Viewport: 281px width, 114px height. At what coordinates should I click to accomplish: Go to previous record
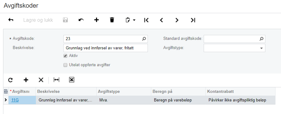click(x=161, y=20)
